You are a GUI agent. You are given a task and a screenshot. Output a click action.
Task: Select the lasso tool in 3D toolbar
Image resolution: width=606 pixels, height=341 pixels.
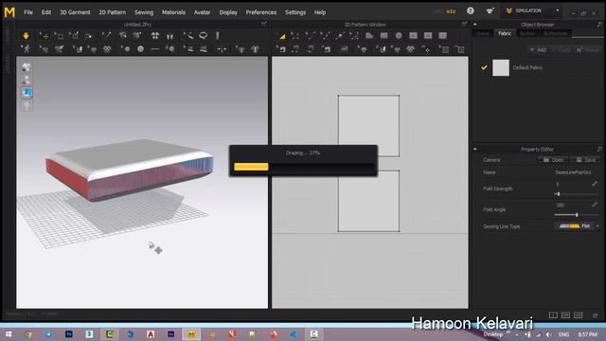(x=204, y=36)
